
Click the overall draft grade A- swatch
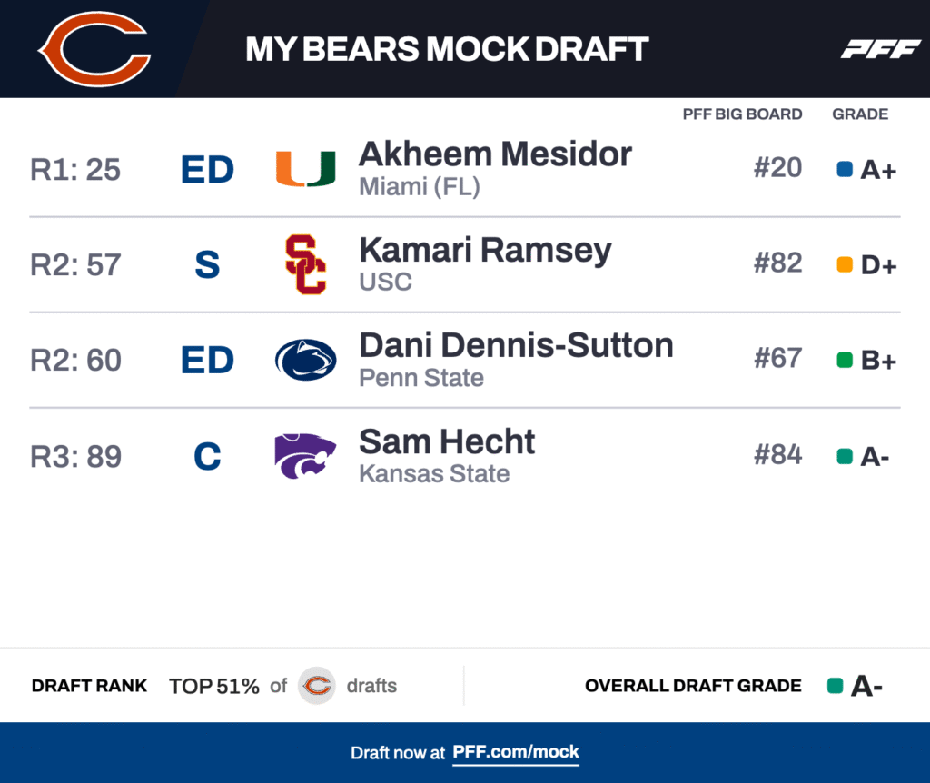pyautogui.click(x=836, y=686)
